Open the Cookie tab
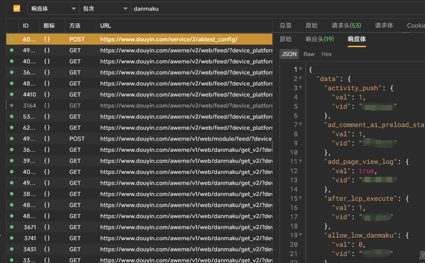 tap(416, 25)
